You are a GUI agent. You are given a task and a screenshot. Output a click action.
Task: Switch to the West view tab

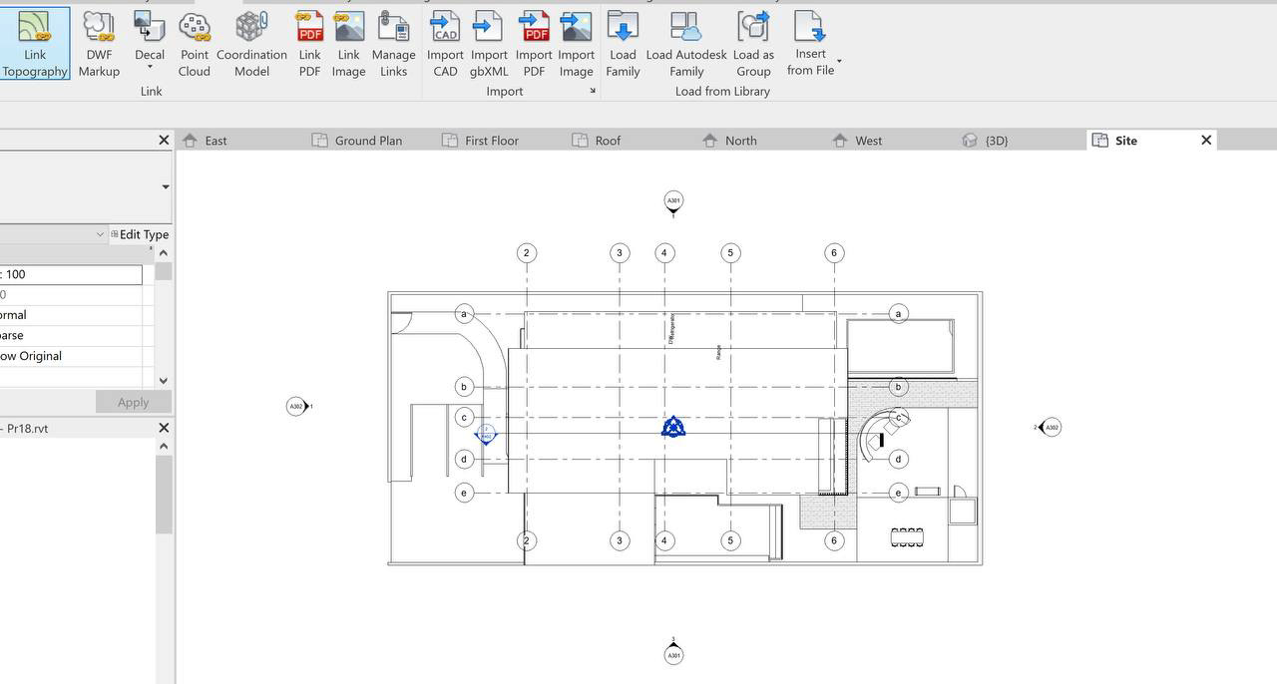(868, 141)
